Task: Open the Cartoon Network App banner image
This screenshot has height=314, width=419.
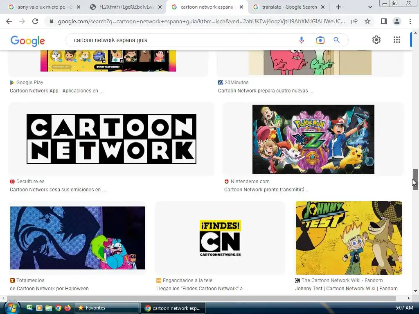Action: (x=108, y=61)
